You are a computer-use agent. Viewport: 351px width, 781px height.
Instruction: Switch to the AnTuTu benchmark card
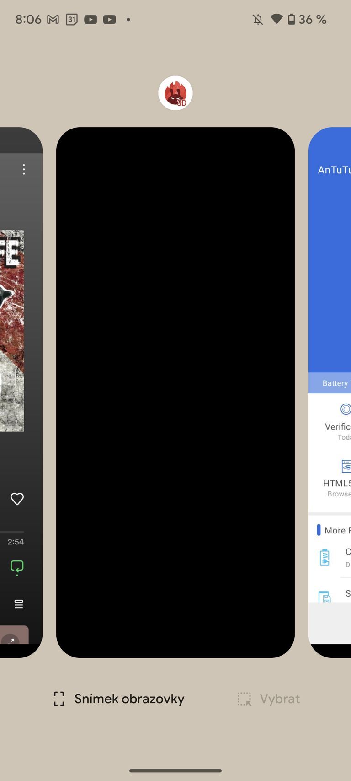330,393
